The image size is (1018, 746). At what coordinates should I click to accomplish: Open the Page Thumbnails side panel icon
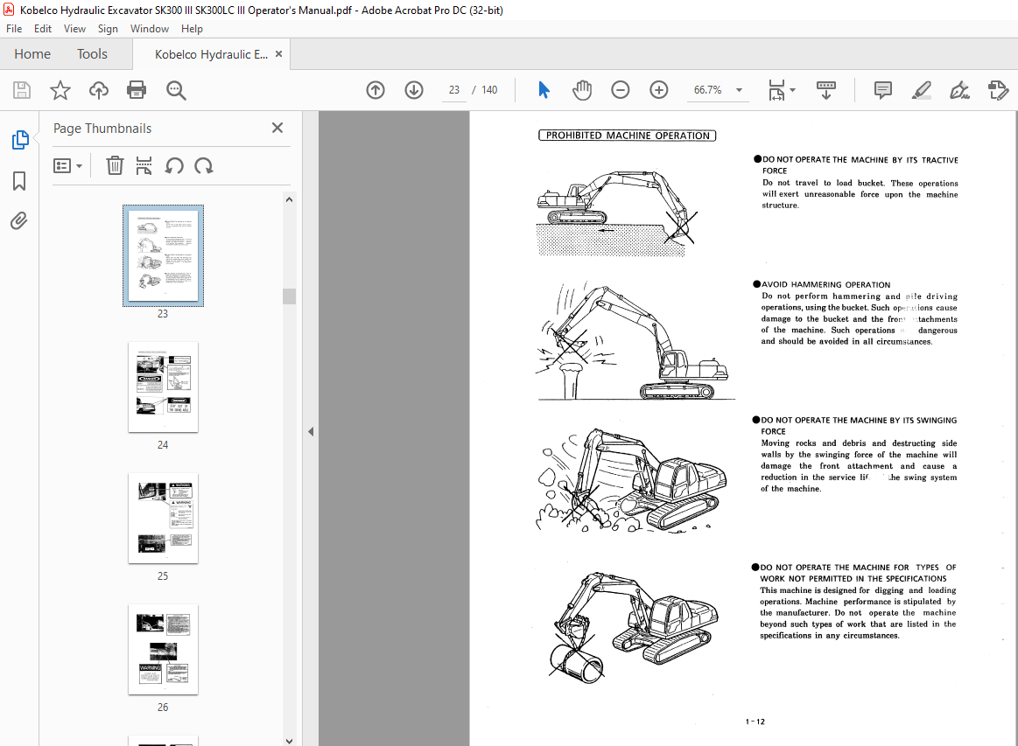(20, 139)
